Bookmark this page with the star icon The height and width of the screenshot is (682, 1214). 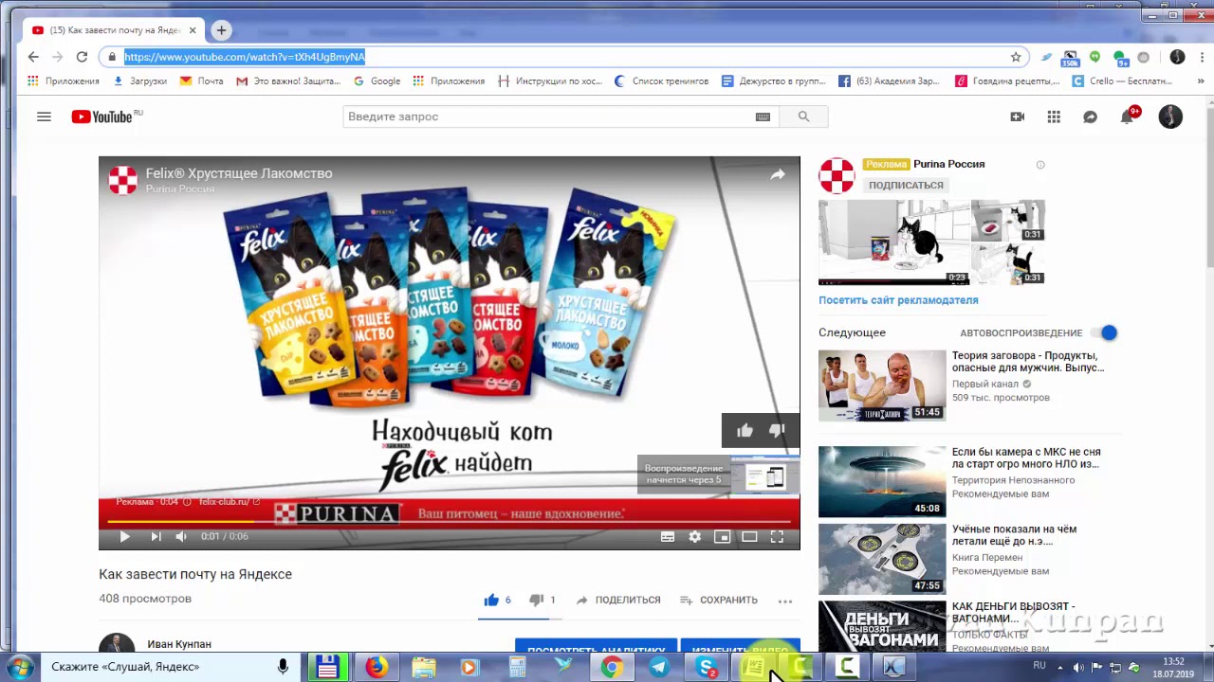[1016, 57]
